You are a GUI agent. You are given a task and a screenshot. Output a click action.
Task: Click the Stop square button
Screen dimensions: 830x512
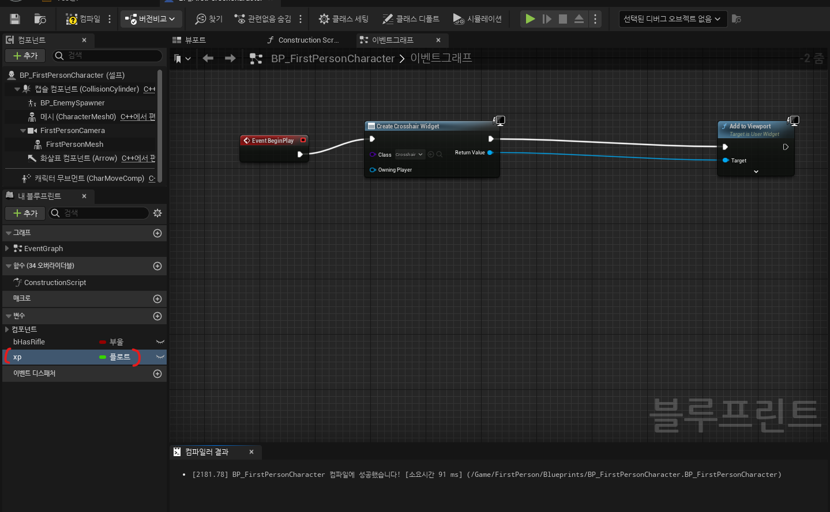563,19
